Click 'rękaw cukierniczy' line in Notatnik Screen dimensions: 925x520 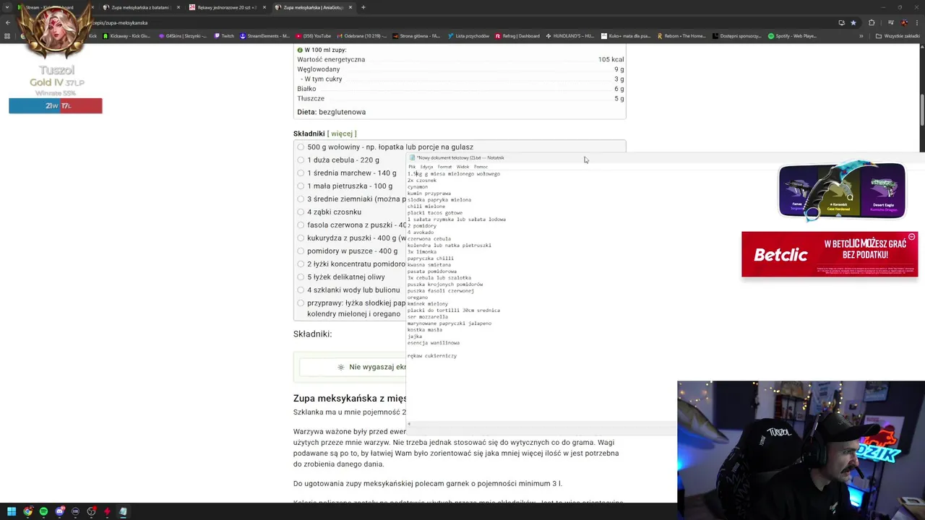pos(432,356)
